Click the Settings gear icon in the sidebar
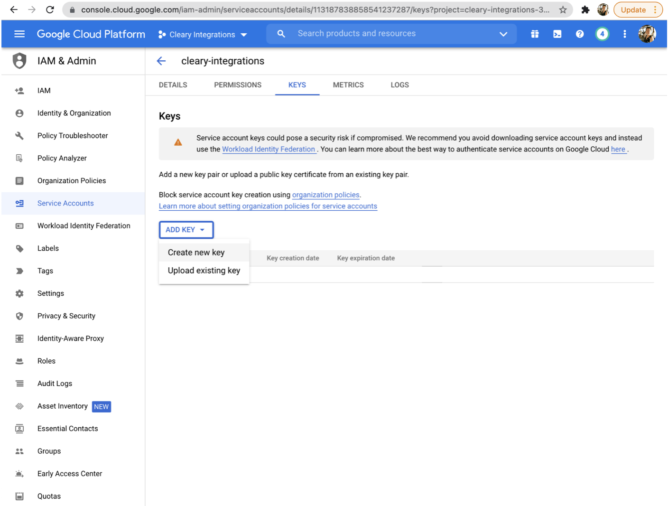This screenshot has width=668, height=506. [x=19, y=293]
